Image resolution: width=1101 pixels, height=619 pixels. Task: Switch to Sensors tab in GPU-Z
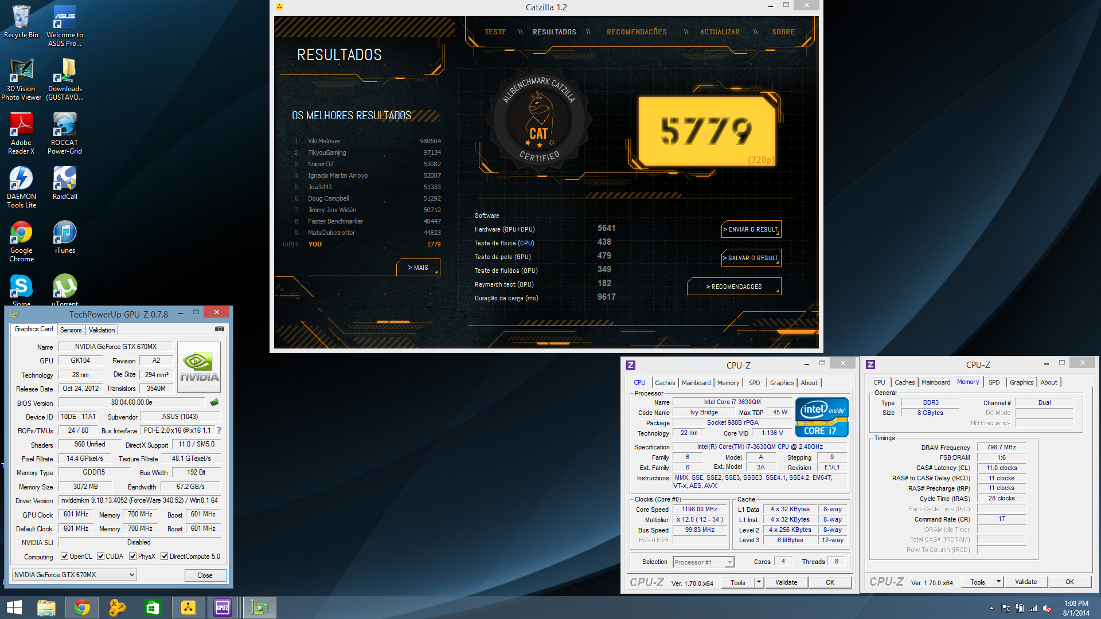click(71, 330)
